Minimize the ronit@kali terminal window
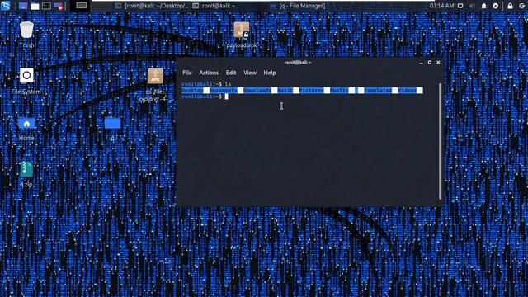 click(x=421, y=63)
